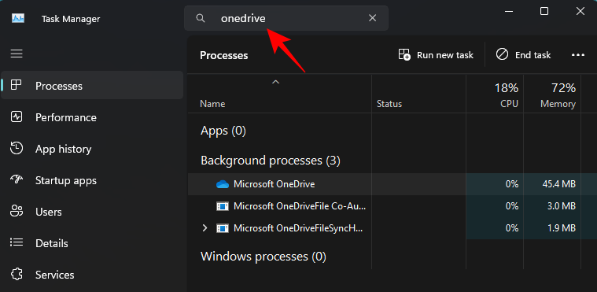597x292 pixels.
Task: Open the Processes page in sidebar
Action: (92, 85)
